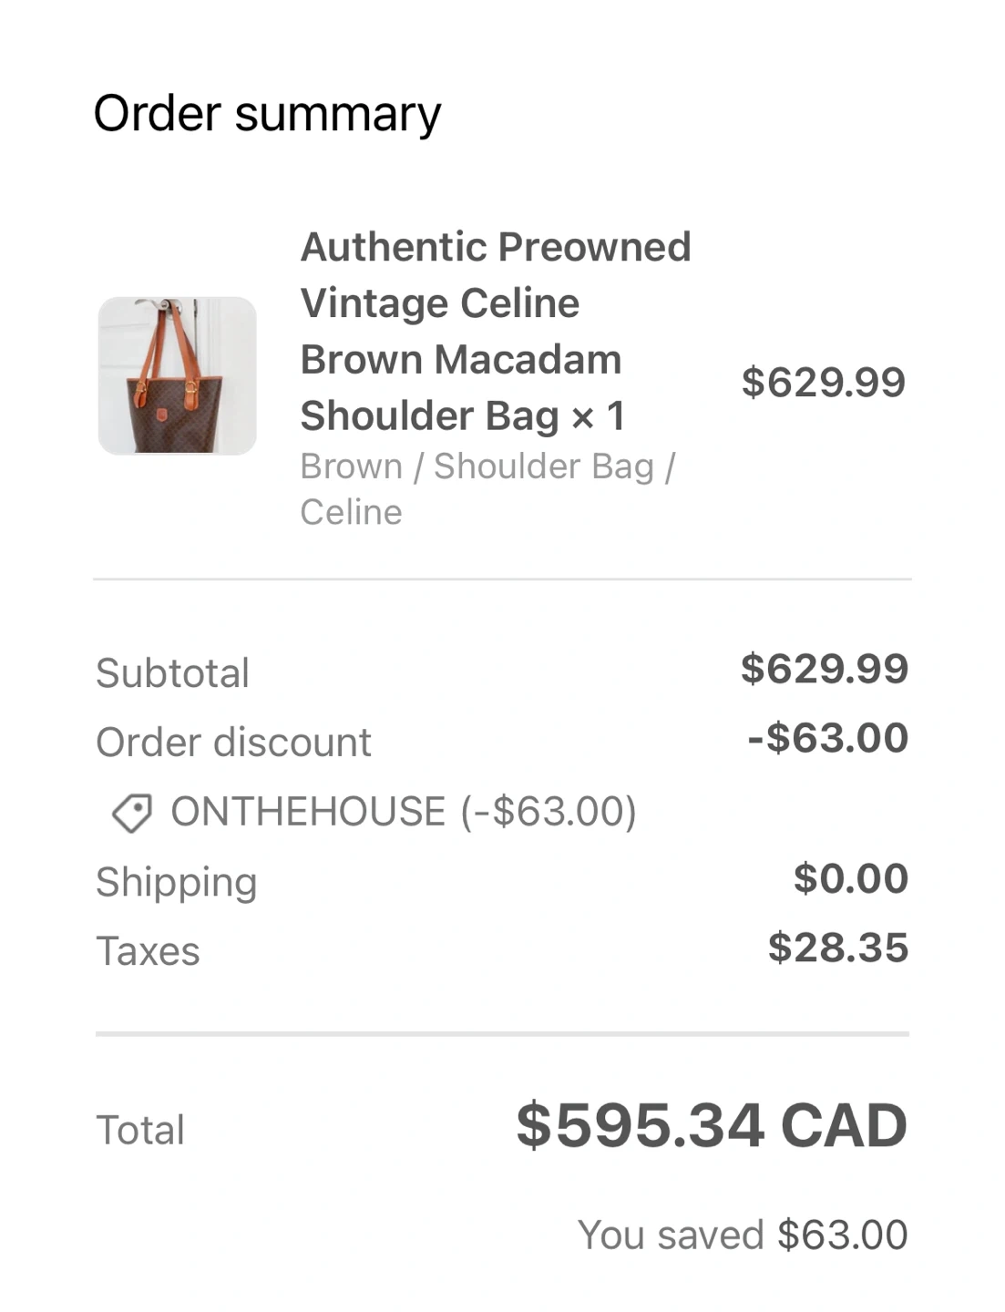Screen dimensions: 1005x1312
Task: Click the $28.35 taxes amount
Action: point(837,948)
